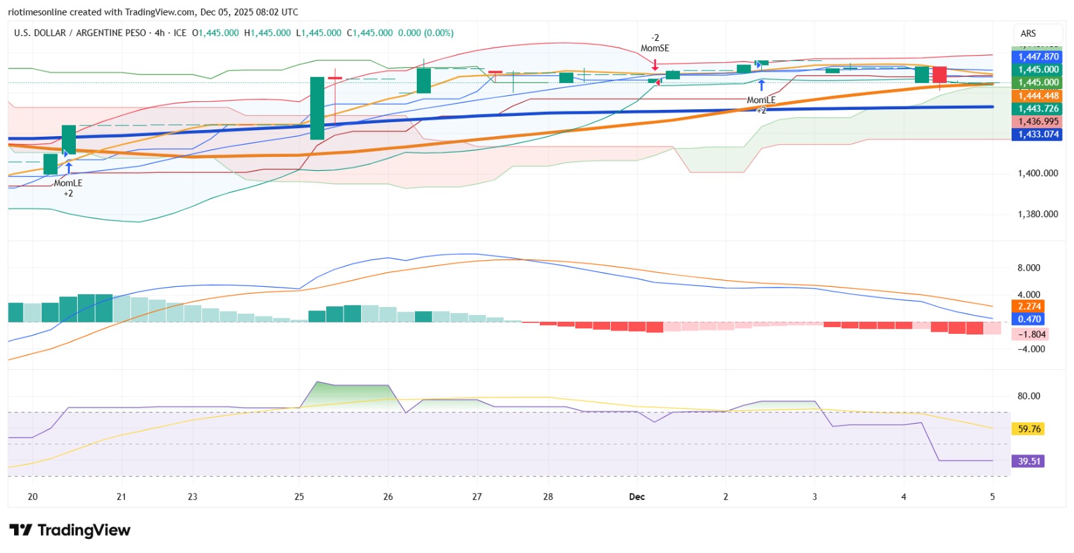Click the 8.000 MACD axis value

(x=1028, y=267)
